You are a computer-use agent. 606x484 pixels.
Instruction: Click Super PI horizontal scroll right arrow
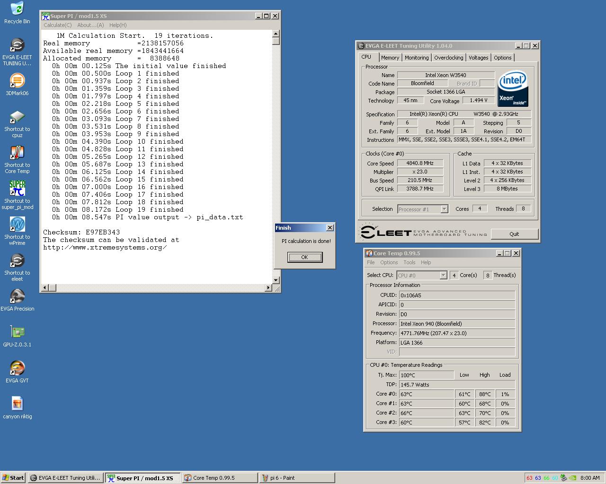coord(268,287)
